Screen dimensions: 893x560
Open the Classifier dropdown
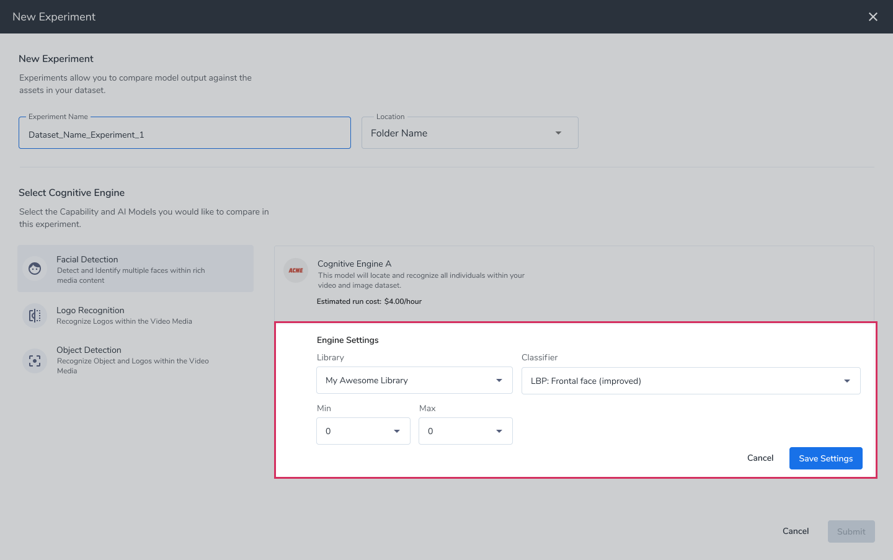pos(691,381)
